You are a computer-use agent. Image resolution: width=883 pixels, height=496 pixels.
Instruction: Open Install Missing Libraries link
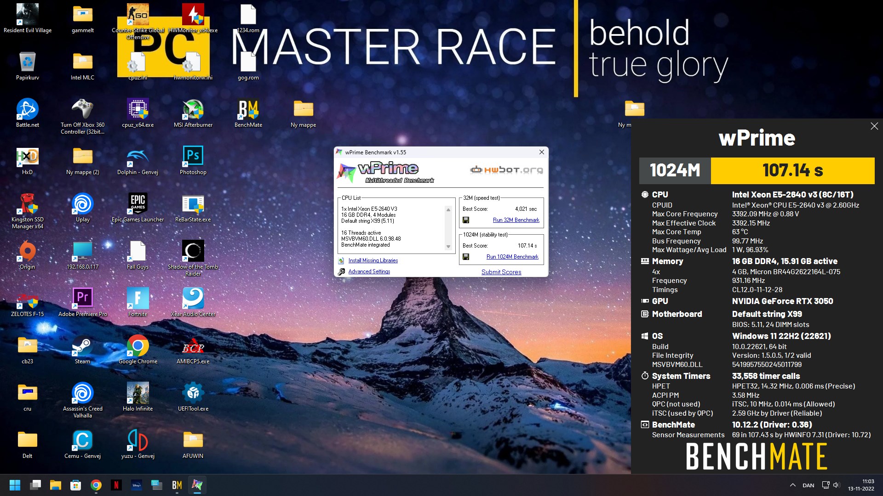coord(373,260)
